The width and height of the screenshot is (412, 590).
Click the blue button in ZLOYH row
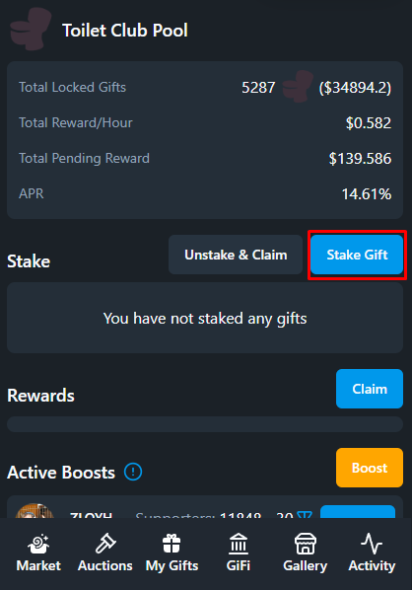(358, 512)
